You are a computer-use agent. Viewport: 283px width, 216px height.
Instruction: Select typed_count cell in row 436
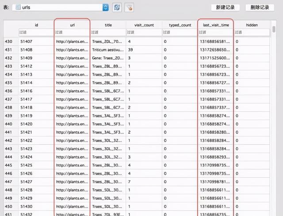coord(180,91)
